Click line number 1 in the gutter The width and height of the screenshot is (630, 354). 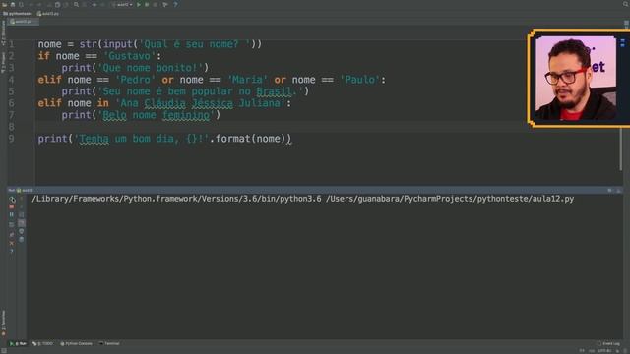tap(11, 44)
